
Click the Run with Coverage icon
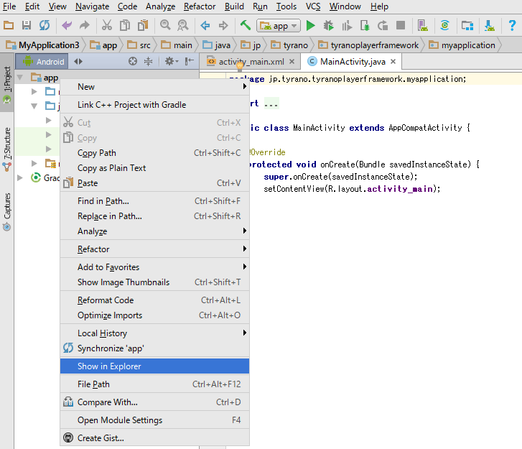(347, 25)
